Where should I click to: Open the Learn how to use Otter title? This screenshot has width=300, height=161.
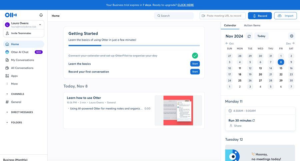point(84,98)
